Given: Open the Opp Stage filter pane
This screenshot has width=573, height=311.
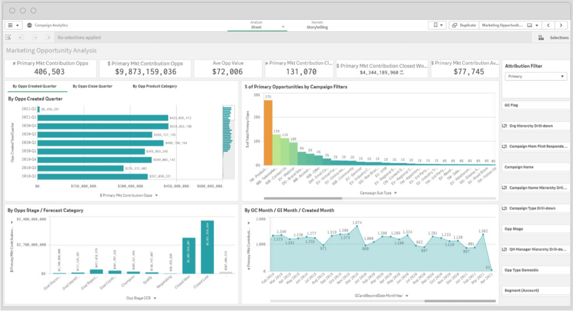Looking at the screenshot, I should [x=536, y=229].
